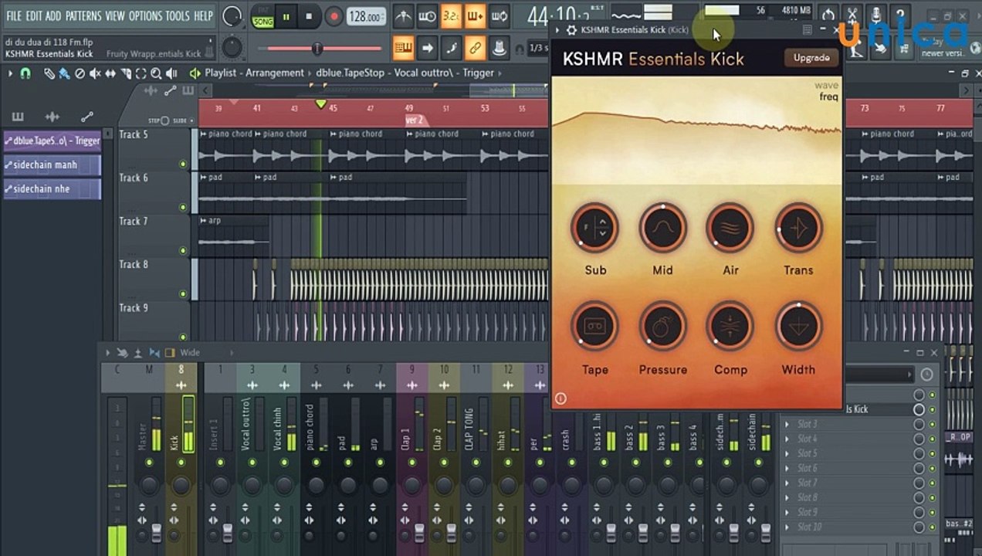
Task: Click the Sub knob in KSHMR plugin
Action: click(x=594, y=227)
